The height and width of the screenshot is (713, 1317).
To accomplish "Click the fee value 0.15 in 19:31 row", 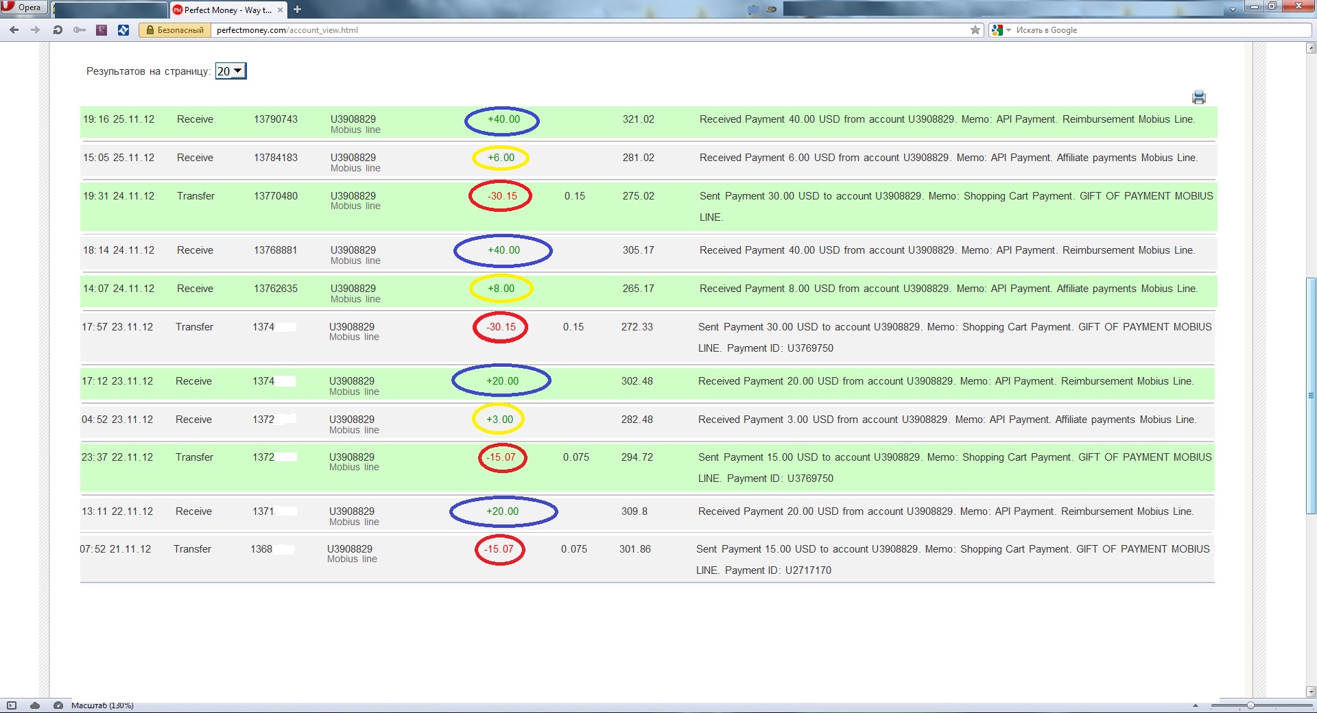I will 575,196.
